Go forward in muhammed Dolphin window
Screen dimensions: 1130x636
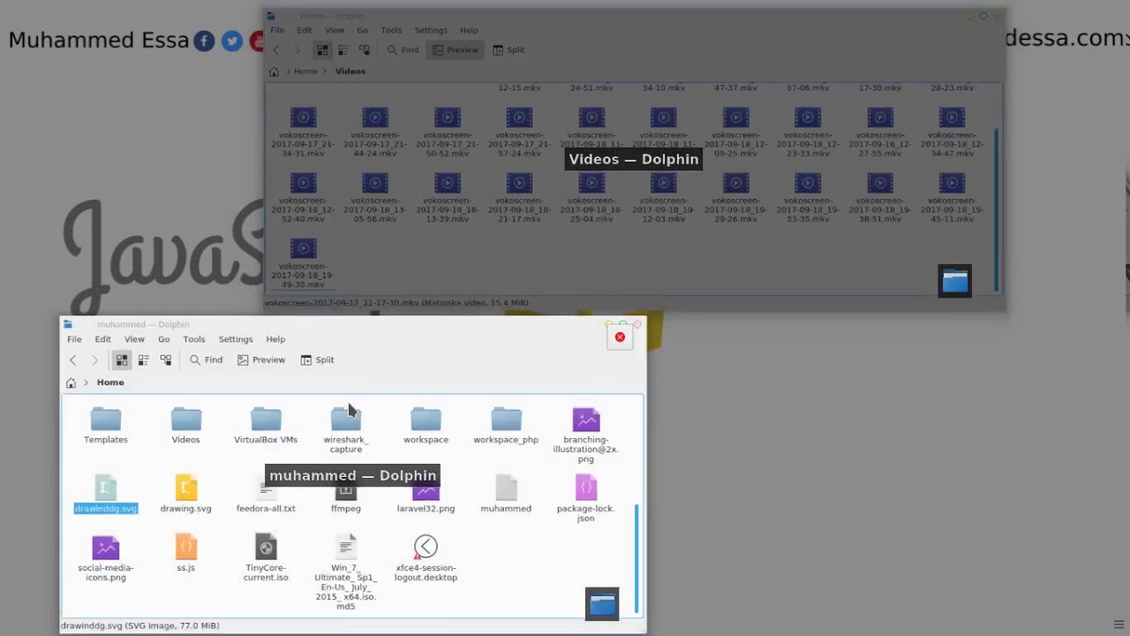(94, 360)
